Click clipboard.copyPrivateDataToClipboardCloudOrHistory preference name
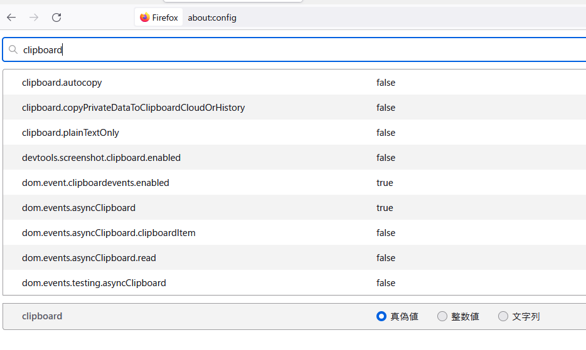 (x=134, y=108)
